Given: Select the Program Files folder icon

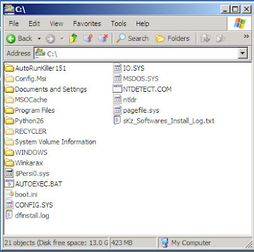Looking at the screenshot, I should 10,110.
